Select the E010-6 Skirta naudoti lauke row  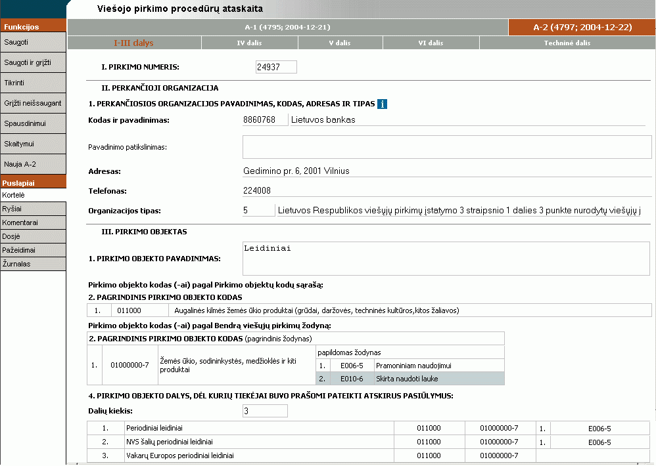(x=410, y=379)
